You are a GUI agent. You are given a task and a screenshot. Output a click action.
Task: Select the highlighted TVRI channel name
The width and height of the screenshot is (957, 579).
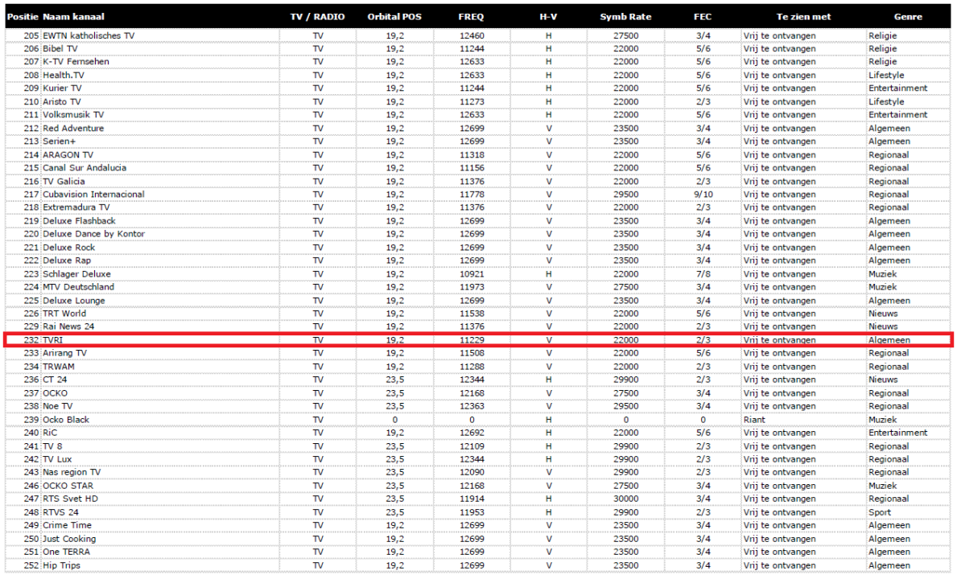(53, 340)
